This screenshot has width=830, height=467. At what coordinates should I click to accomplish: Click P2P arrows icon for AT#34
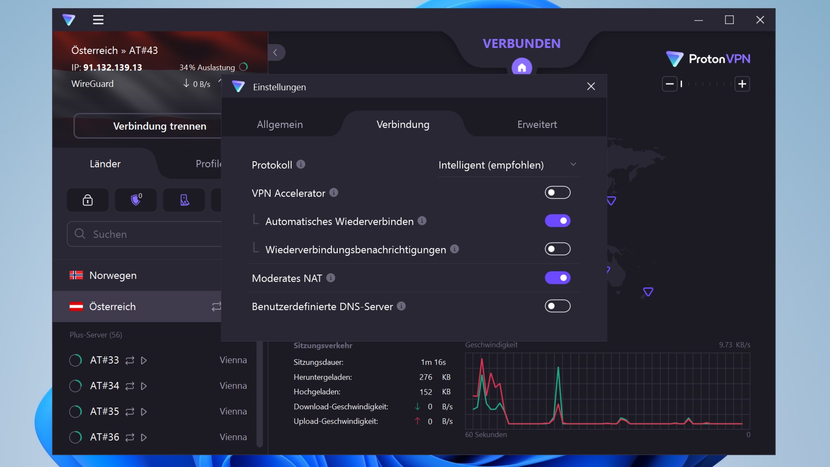point(130,386)
